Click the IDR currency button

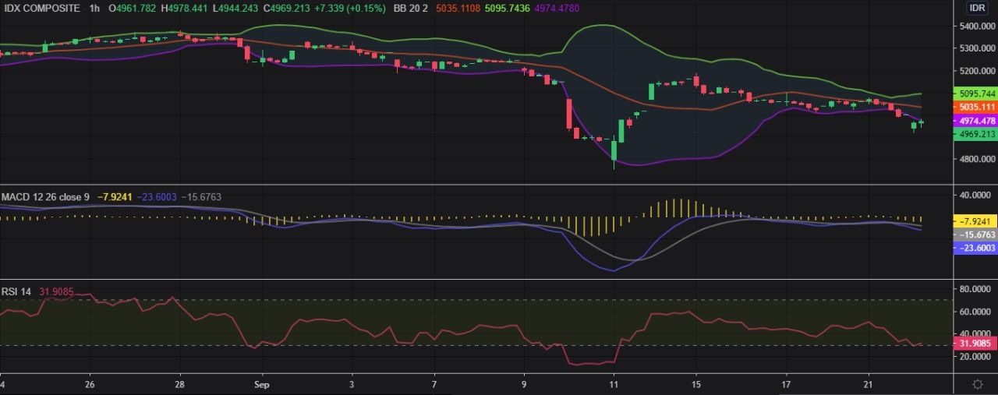[977, 8]
